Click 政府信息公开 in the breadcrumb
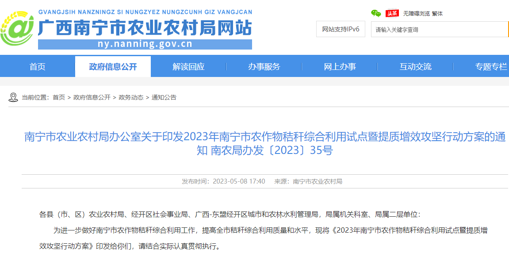The width and height of the screenshot is (509, 257). (92, 97)
